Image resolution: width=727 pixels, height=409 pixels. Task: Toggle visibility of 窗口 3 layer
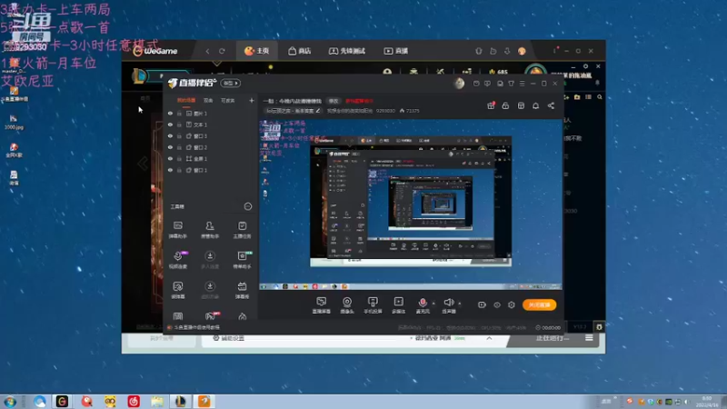point(170,135)
